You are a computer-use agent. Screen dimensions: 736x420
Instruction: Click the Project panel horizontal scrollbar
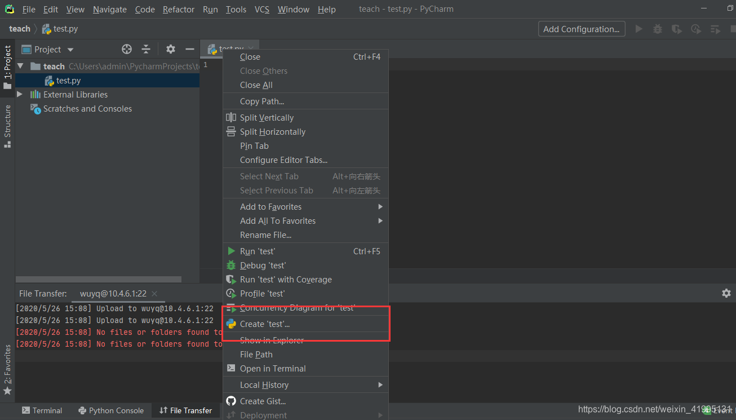pos(99,279)
